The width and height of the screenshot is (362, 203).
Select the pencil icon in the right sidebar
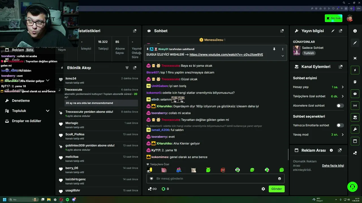pyautogui.click(x=355, y=43)
